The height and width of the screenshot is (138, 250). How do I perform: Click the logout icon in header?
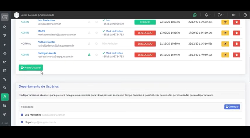pyautogui.click(x=245, y=15)
